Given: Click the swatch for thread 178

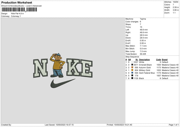Looking at the screenshot, I should pos(132,75).
